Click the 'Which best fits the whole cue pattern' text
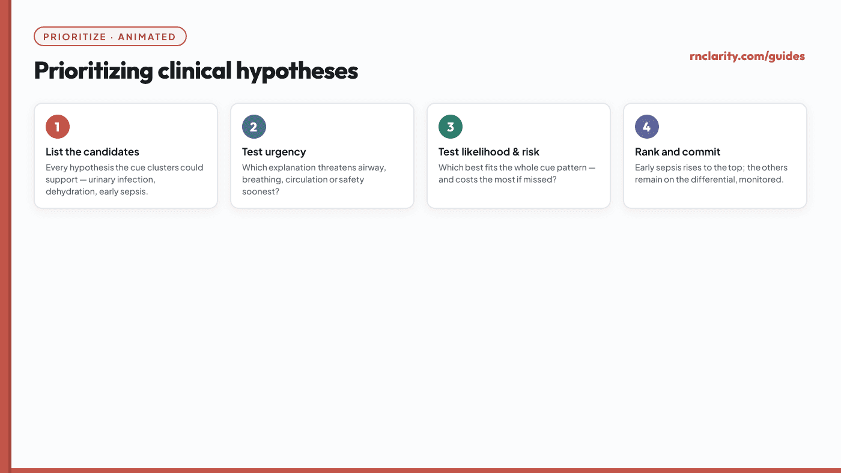The image size is (841, 473). pos(517,173)
